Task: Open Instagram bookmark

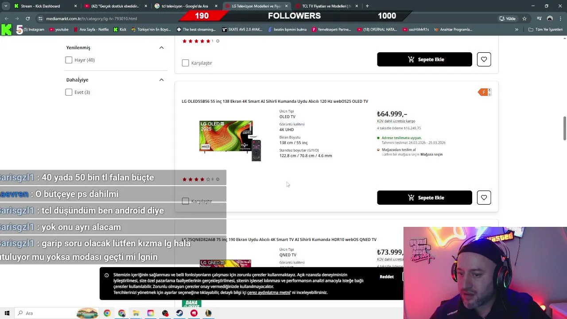Action: (x=31, y=30)
